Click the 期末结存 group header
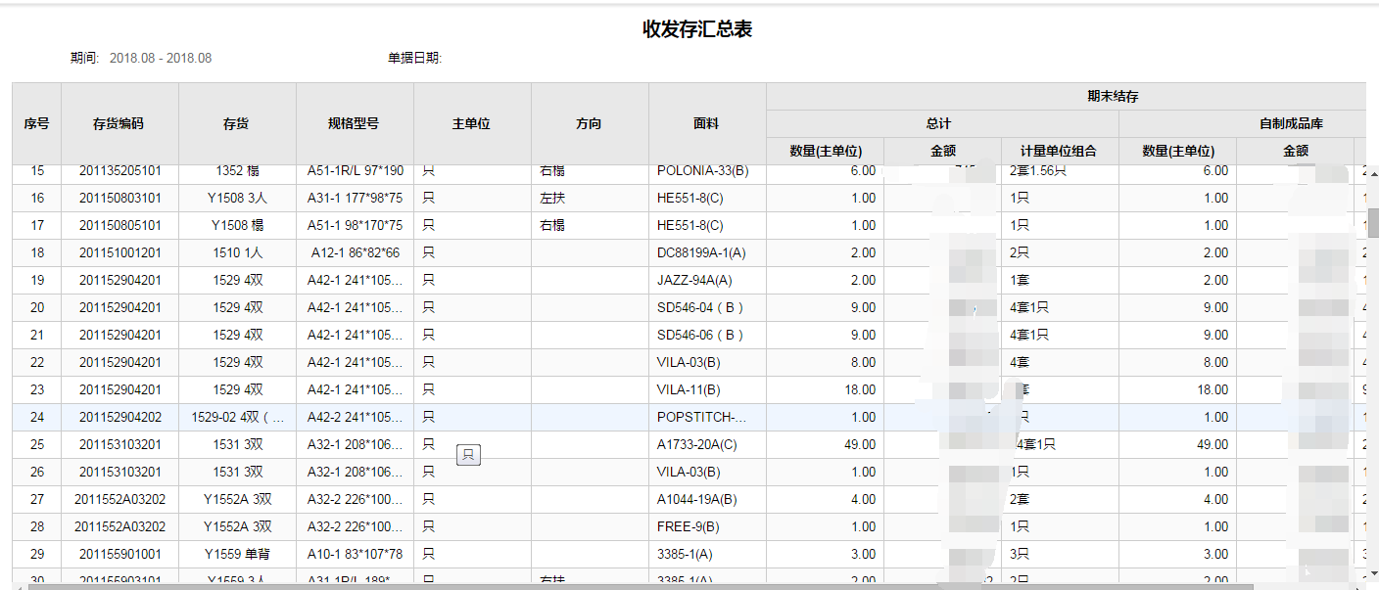Image resolution: width=1379 pixels, height=590 pixels. pos(1112,96)
